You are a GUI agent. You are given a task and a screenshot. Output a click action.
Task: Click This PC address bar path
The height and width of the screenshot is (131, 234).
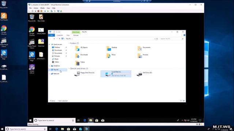68,39
